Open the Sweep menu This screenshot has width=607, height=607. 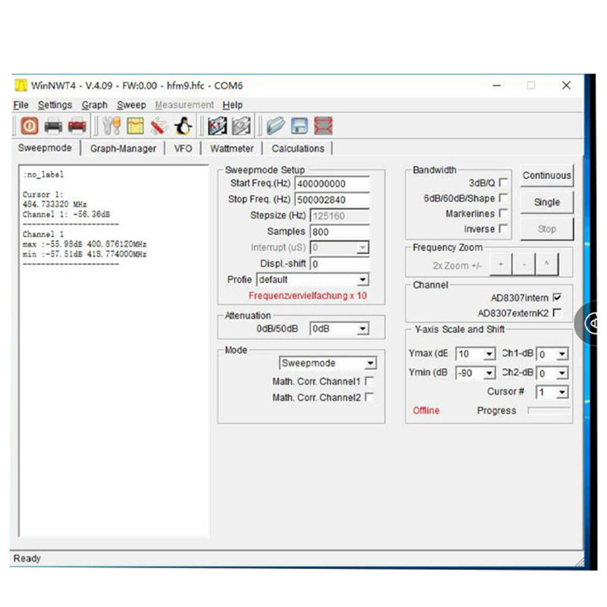click(x=131, y=105)
